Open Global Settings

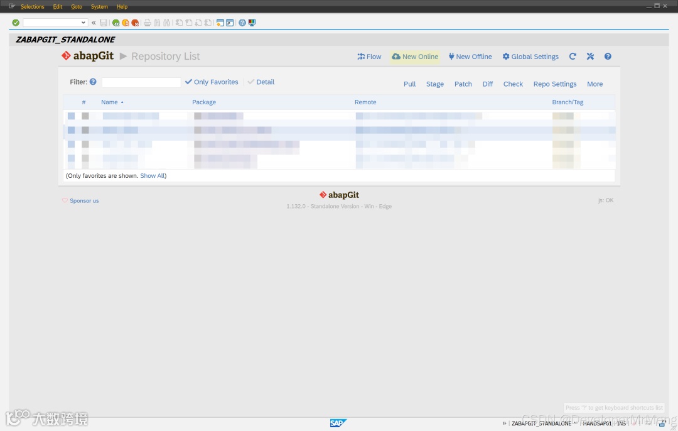pos(530,57)
